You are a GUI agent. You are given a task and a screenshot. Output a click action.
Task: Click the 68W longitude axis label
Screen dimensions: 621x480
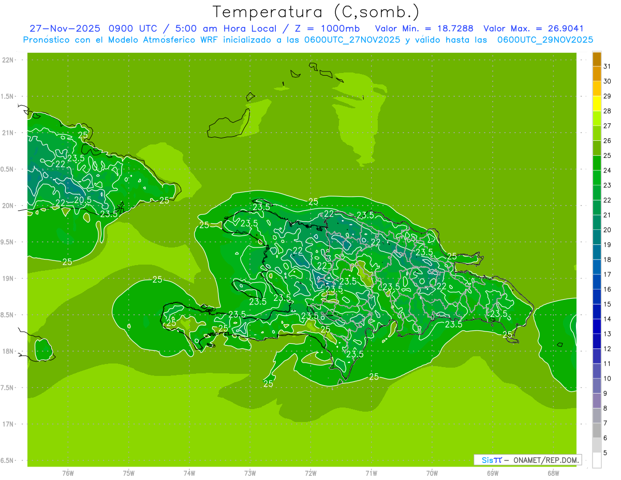coord(553,473)
